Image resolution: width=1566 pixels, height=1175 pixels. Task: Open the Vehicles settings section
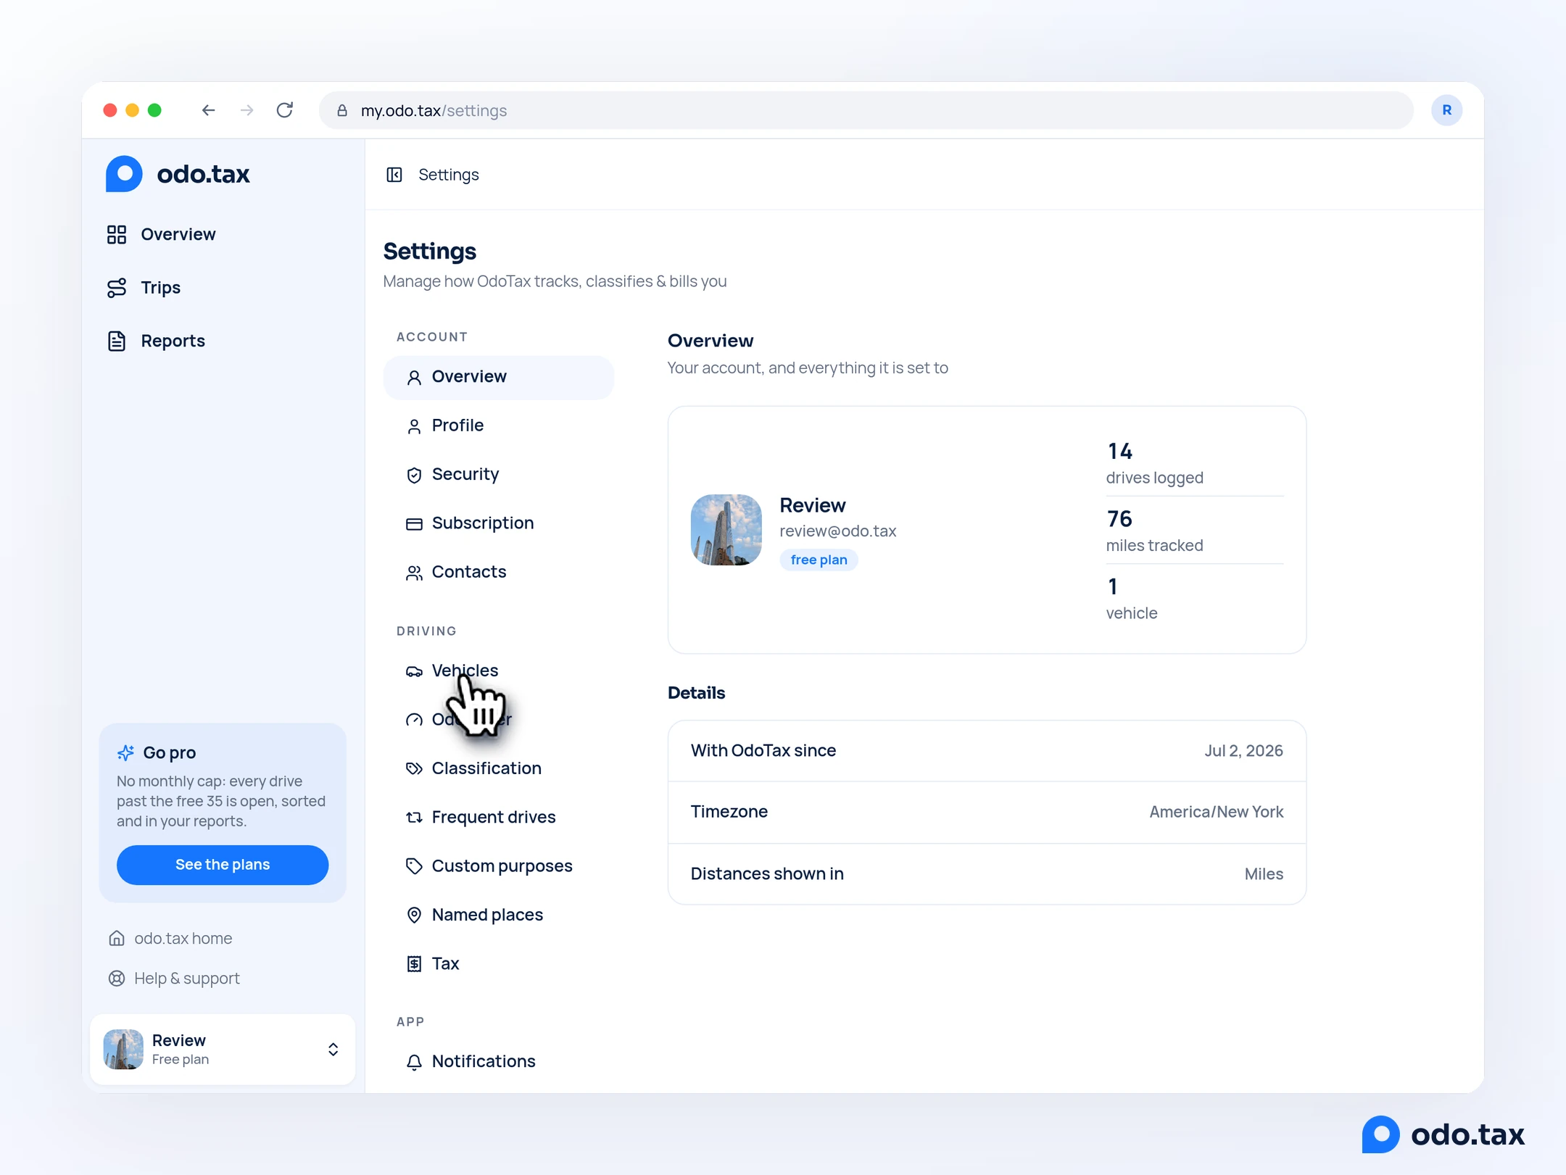coord(498,670)
